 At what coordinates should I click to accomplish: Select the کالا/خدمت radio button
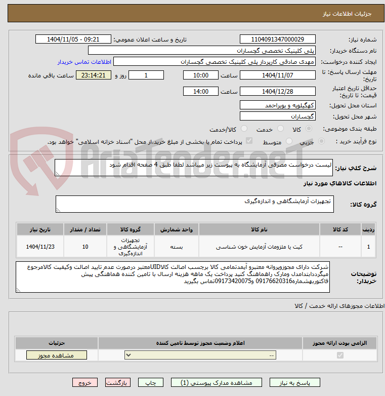click(244, 129)
